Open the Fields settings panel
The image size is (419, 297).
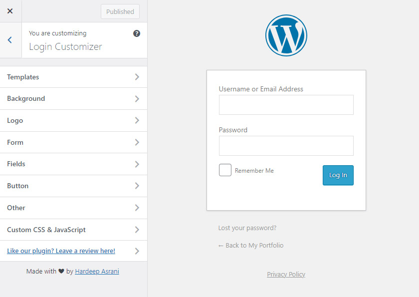(73, 164)
